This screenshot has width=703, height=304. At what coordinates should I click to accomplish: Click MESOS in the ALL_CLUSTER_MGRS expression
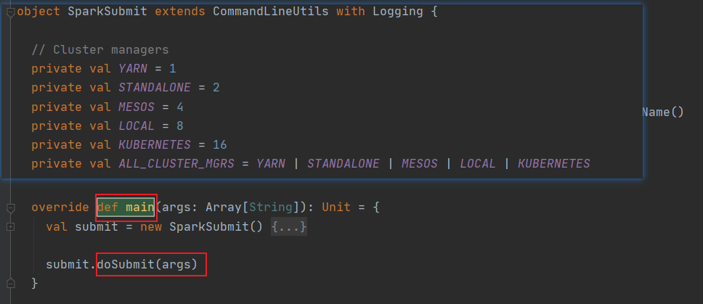tap(419, 164)
